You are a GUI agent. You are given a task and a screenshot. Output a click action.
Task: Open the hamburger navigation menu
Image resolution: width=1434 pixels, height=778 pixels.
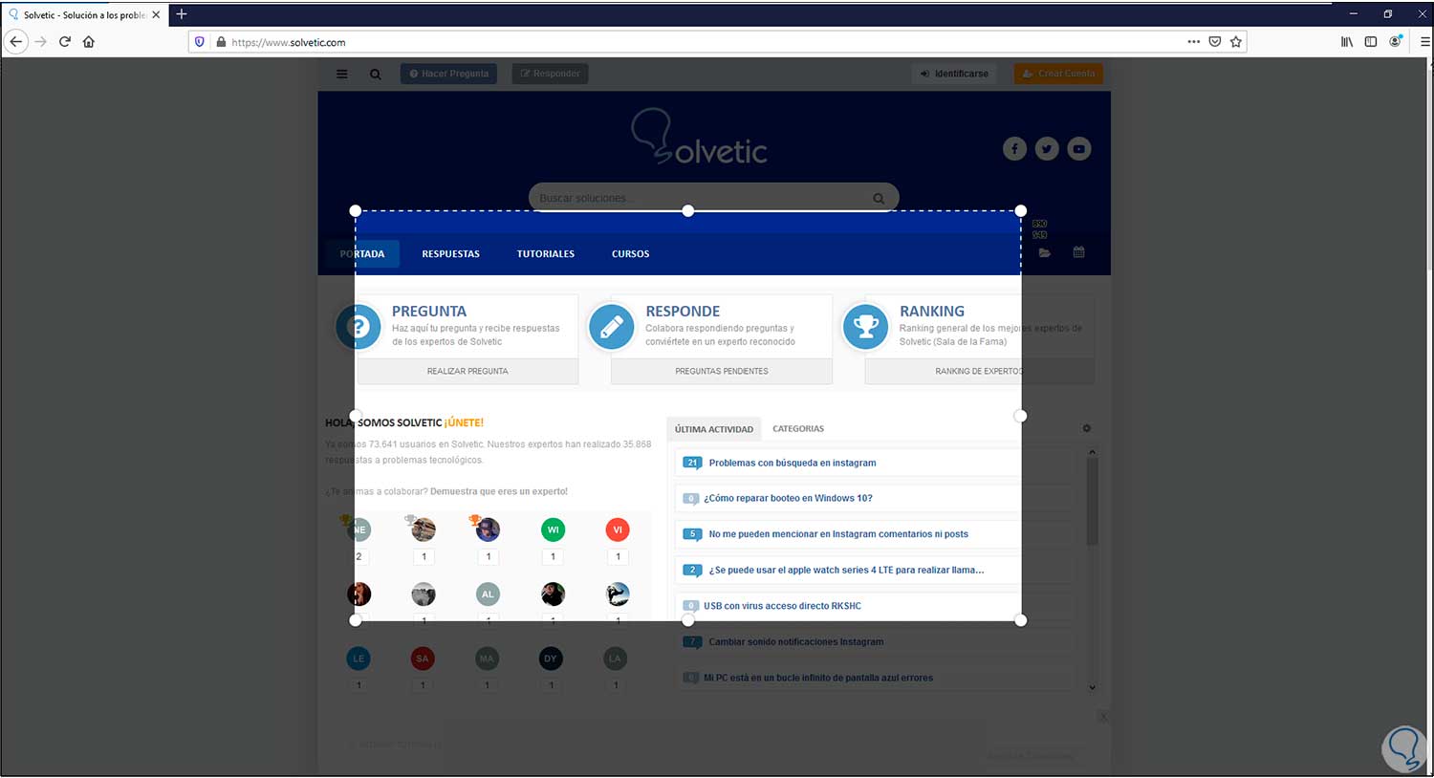point(341,74)
